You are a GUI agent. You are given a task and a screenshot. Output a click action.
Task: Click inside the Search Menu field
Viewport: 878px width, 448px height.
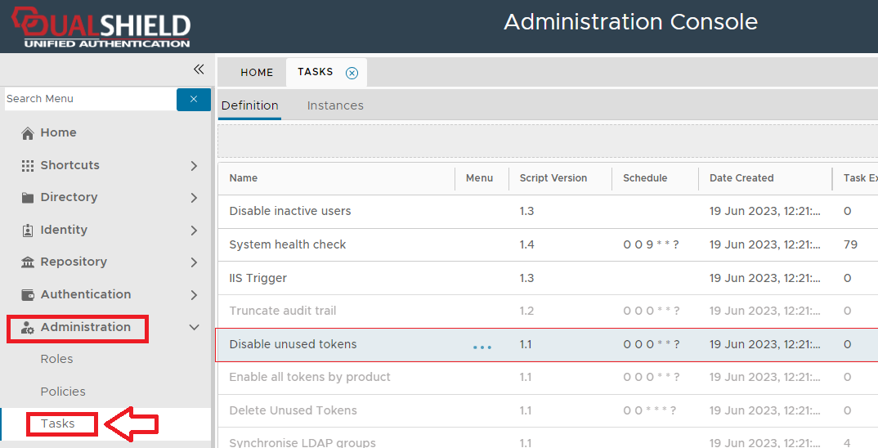point(90,99)
